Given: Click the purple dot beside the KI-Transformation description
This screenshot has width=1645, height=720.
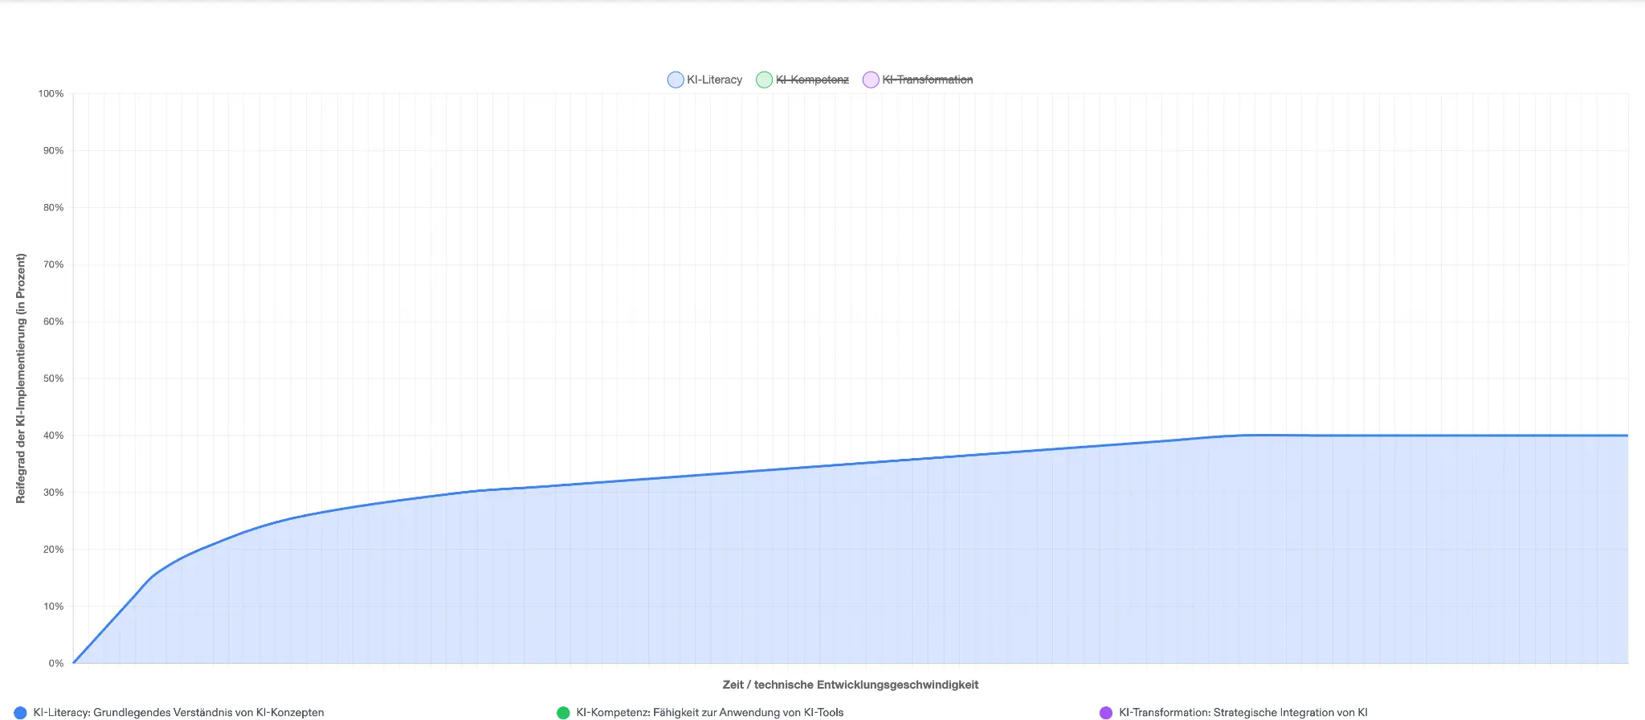Looking at the screenshot, I should pos(1106,713).
